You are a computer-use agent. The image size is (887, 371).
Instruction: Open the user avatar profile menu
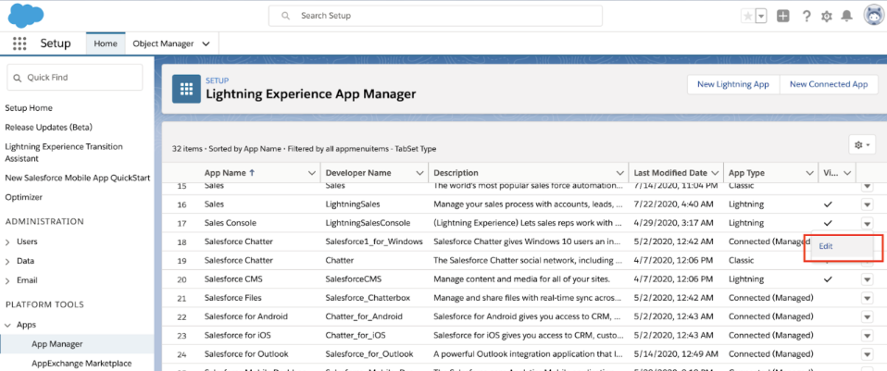click(875, 16)
